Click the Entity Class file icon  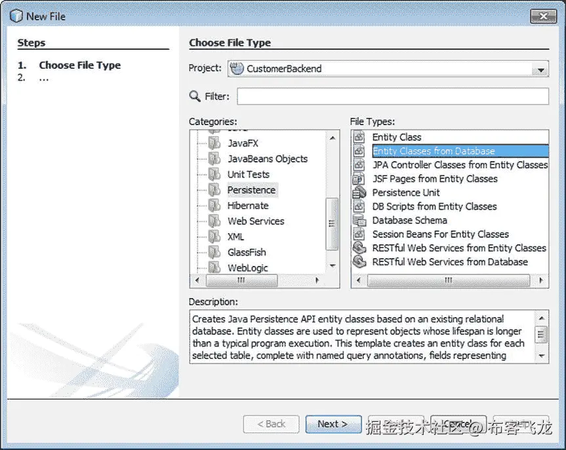tap(359, 137)
